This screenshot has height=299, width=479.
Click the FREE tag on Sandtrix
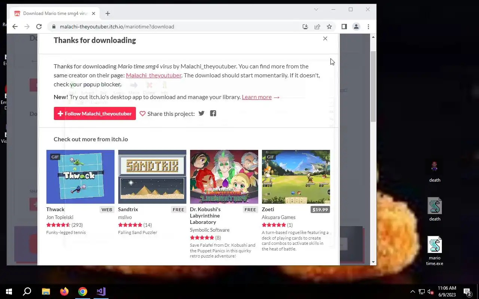pos(179,209)
